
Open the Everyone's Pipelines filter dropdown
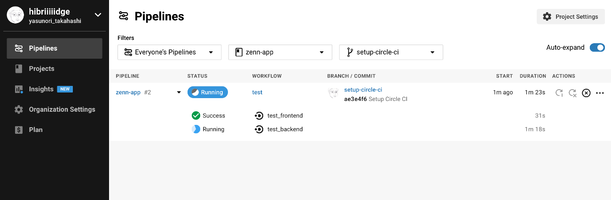click(169, 52)
